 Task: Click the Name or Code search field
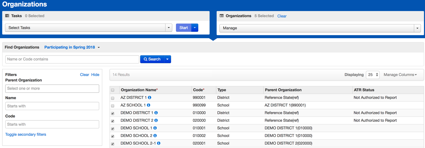coord(72,59)
